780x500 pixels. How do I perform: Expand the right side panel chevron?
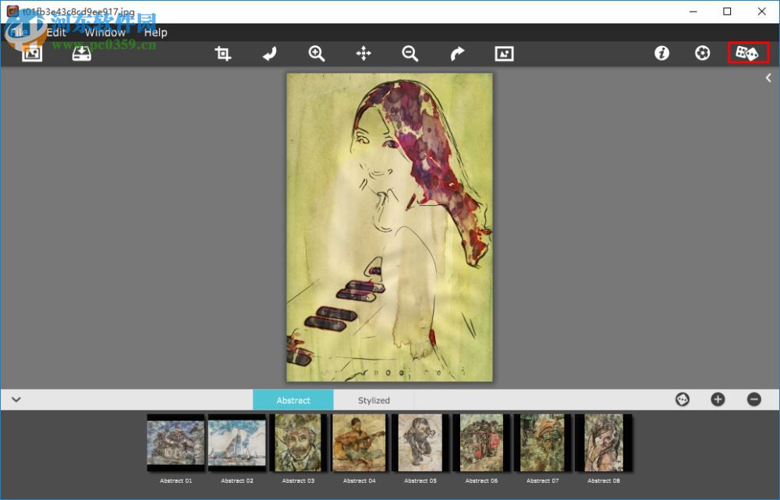click(768, 77)
